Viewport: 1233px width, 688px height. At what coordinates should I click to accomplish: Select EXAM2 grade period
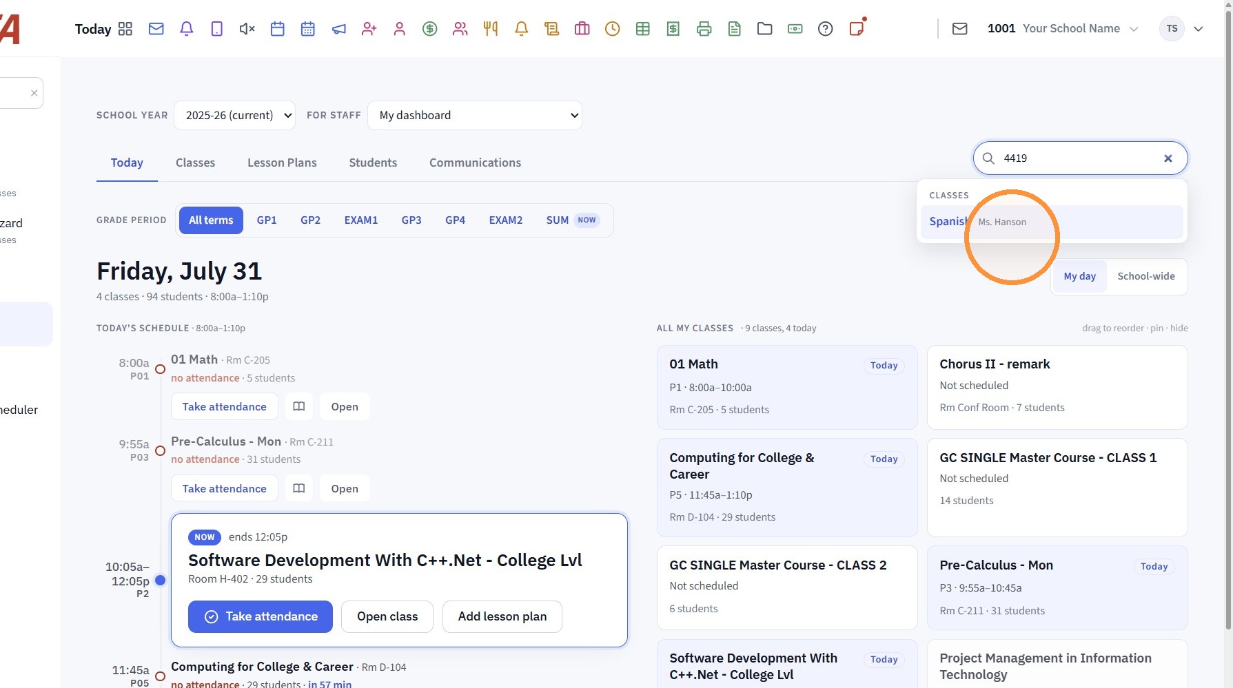[506, 220]
